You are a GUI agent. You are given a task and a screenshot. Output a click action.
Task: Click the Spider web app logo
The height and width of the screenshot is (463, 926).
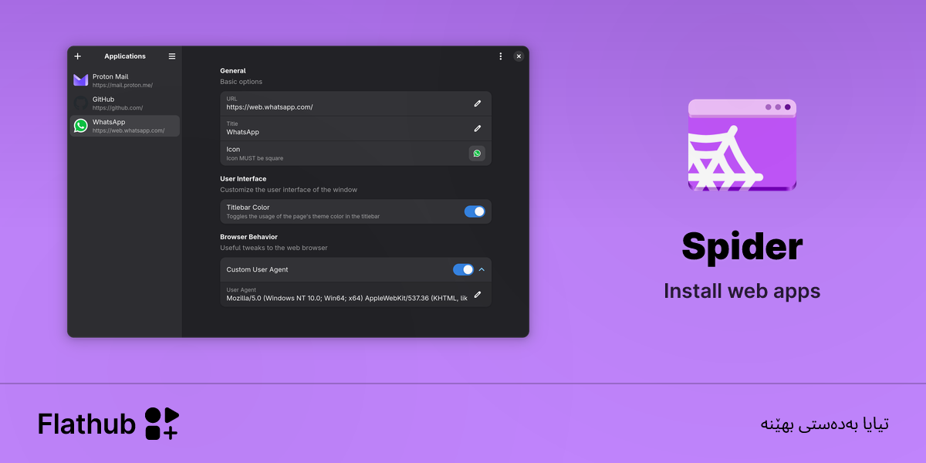coord(742,145)
